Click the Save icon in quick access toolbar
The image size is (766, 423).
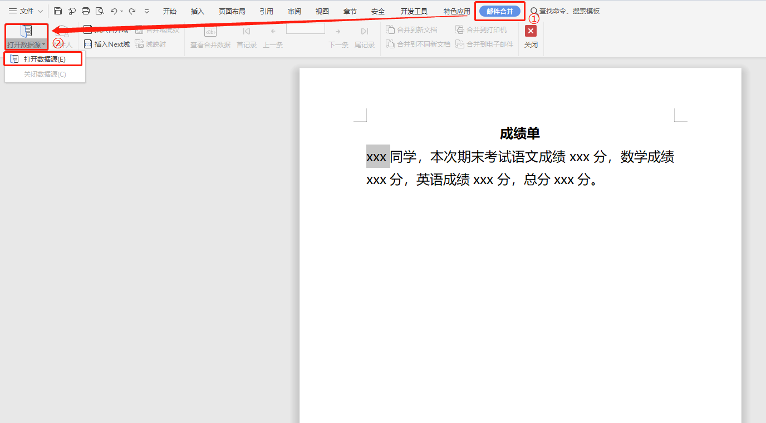[58, 11]
